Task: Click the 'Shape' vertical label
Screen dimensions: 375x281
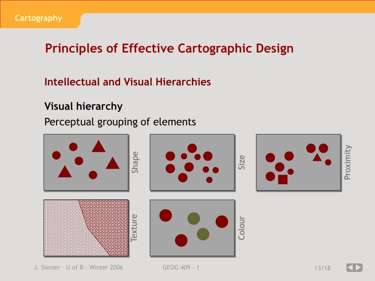Action: [x=135, y=162]
